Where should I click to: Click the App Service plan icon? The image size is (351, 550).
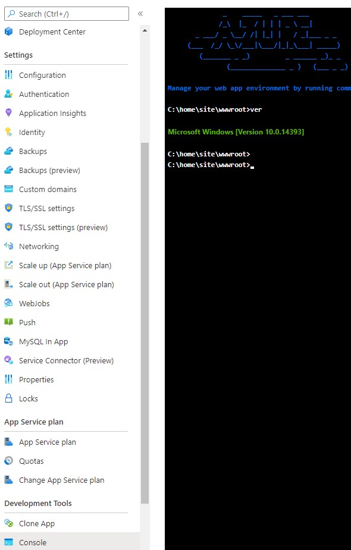click(8, 442)
